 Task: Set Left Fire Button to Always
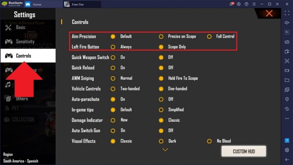click(113, 47)
